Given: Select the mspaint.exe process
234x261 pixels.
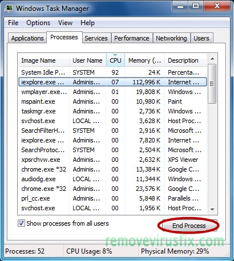Looking at the screenshot, I should (112, 101).
